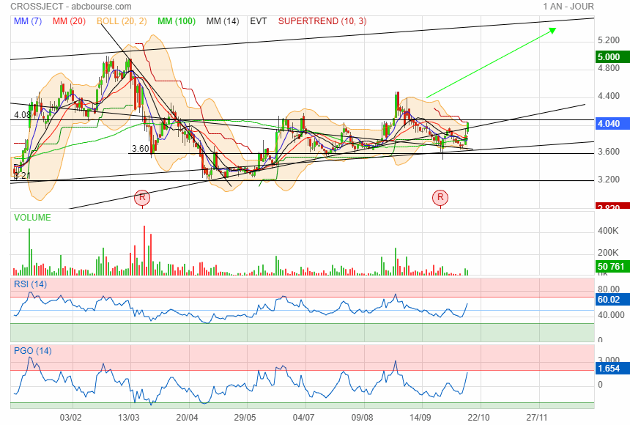
Task: Click the R event marker in late September
Action: tap(440, 197)
